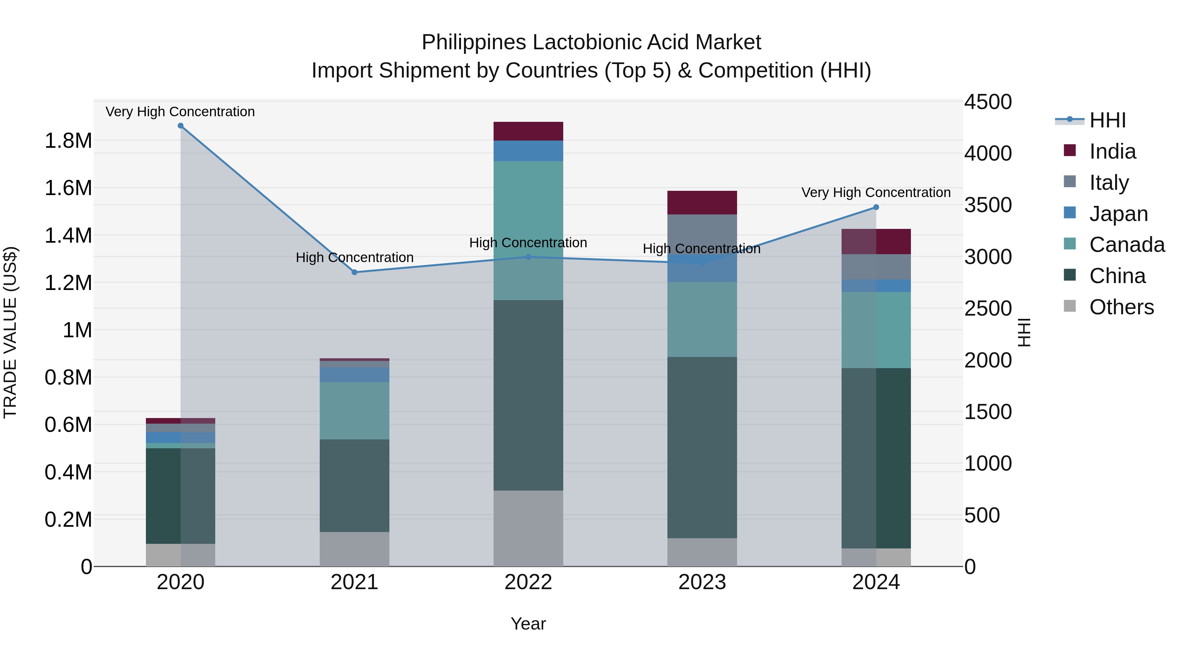
Task: Click the 3000 right axis tick
Action: [x=987, y=257]
